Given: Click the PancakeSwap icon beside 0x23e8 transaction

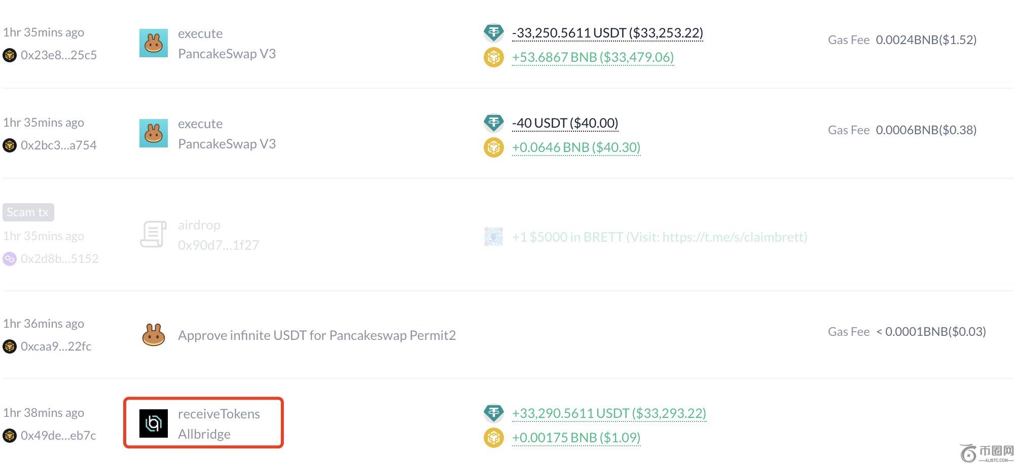Looking at the screenshot, I should coord(153,43).
